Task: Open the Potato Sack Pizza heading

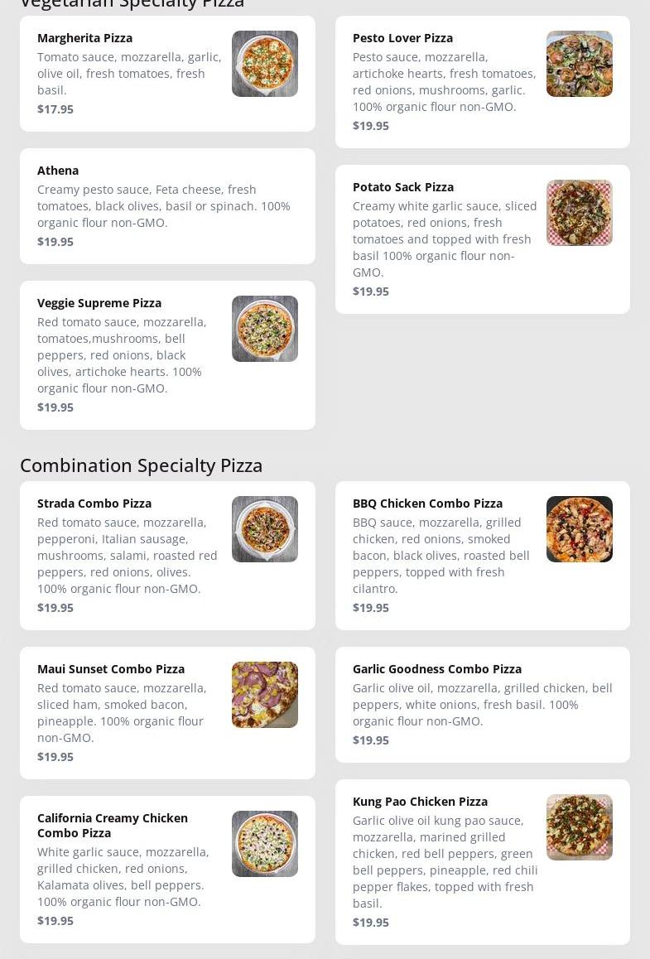Action: click(402, 187)
